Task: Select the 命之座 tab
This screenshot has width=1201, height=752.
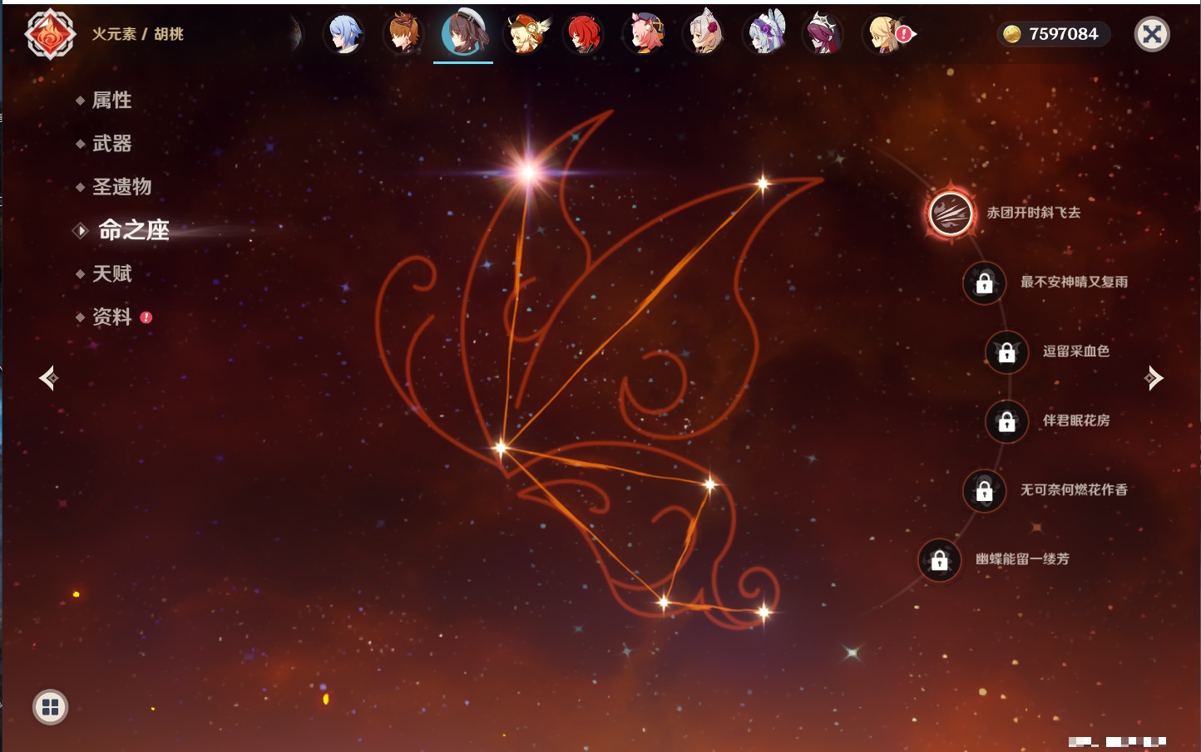Action: tap(133, 230)
